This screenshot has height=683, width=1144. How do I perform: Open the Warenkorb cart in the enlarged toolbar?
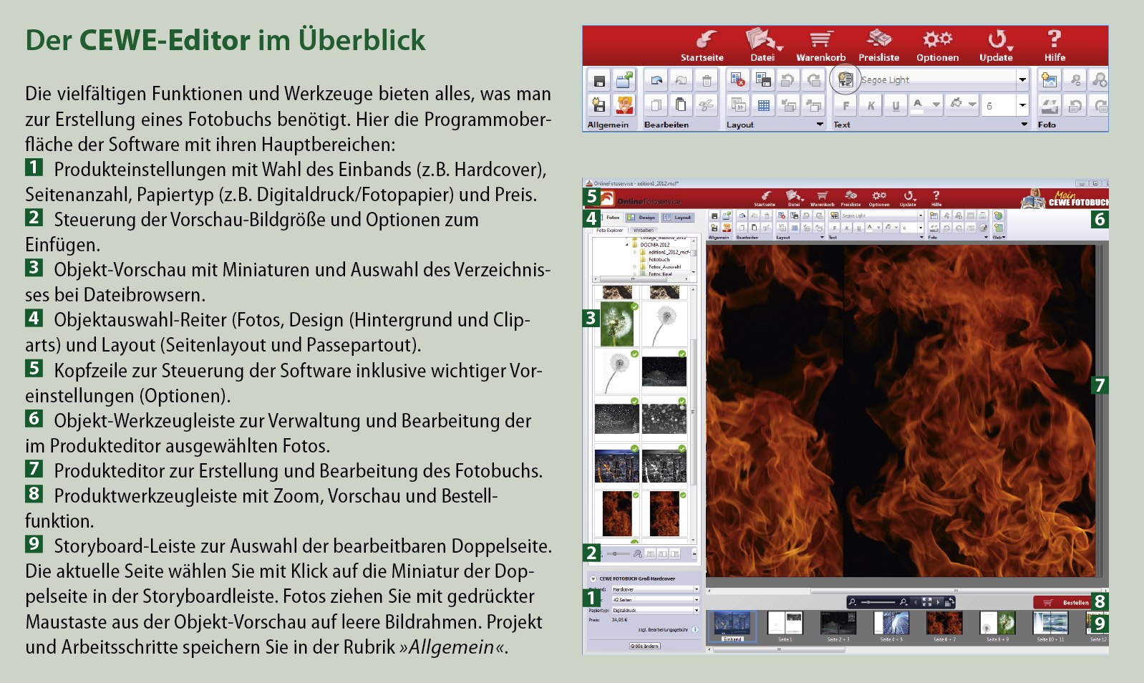(x=820, y=39)
